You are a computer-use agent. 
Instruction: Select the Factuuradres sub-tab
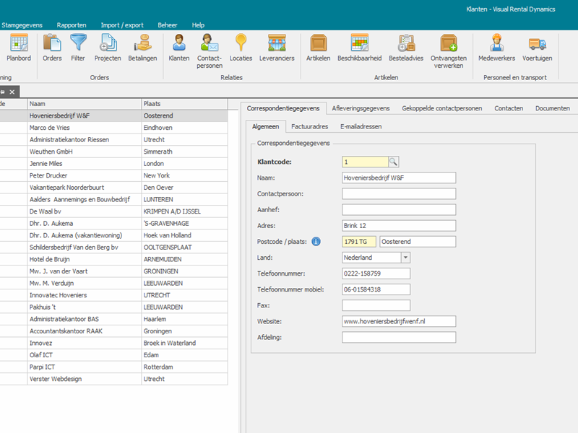tap(309, 126)
